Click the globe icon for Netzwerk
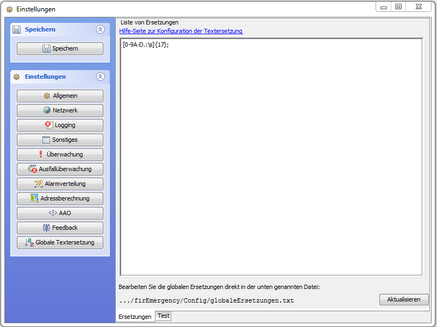 click(x=47, y=110)
